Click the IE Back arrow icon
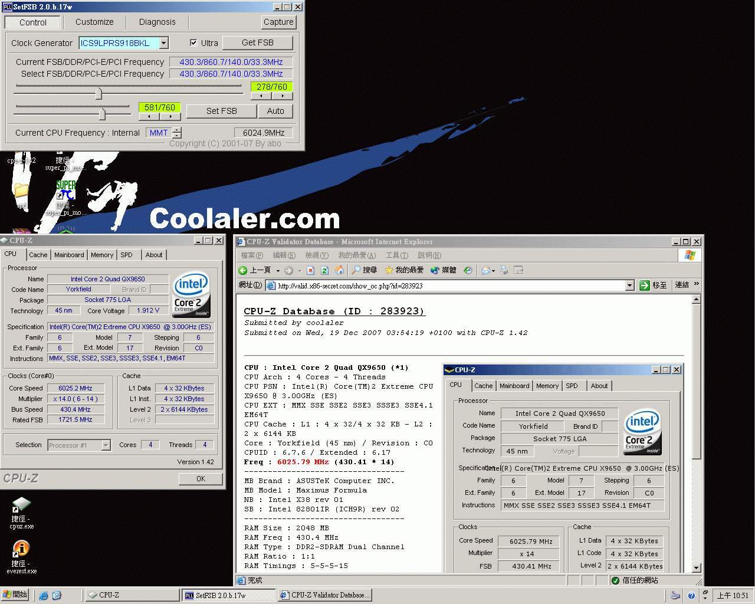The height and width of the screenshot is (604, 755). click(242, 270)
